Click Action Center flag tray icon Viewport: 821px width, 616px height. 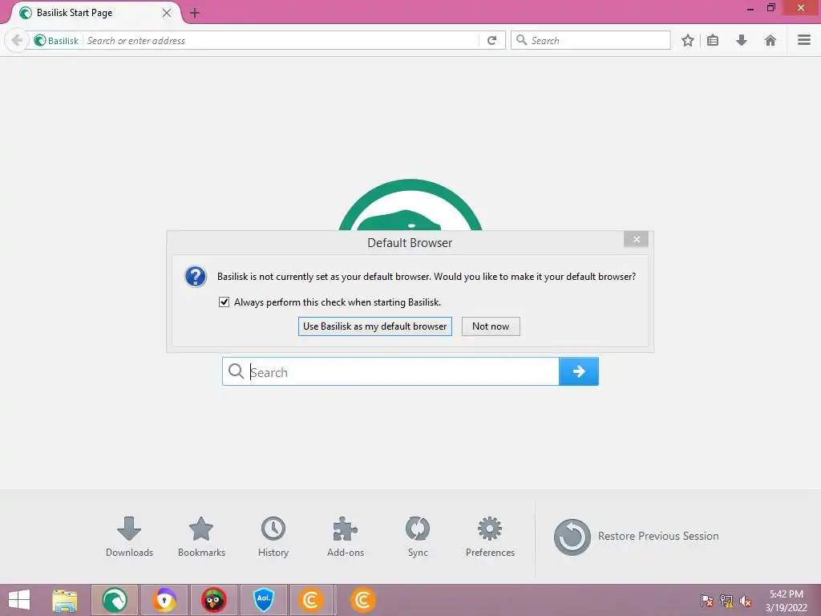click(707, 601)
